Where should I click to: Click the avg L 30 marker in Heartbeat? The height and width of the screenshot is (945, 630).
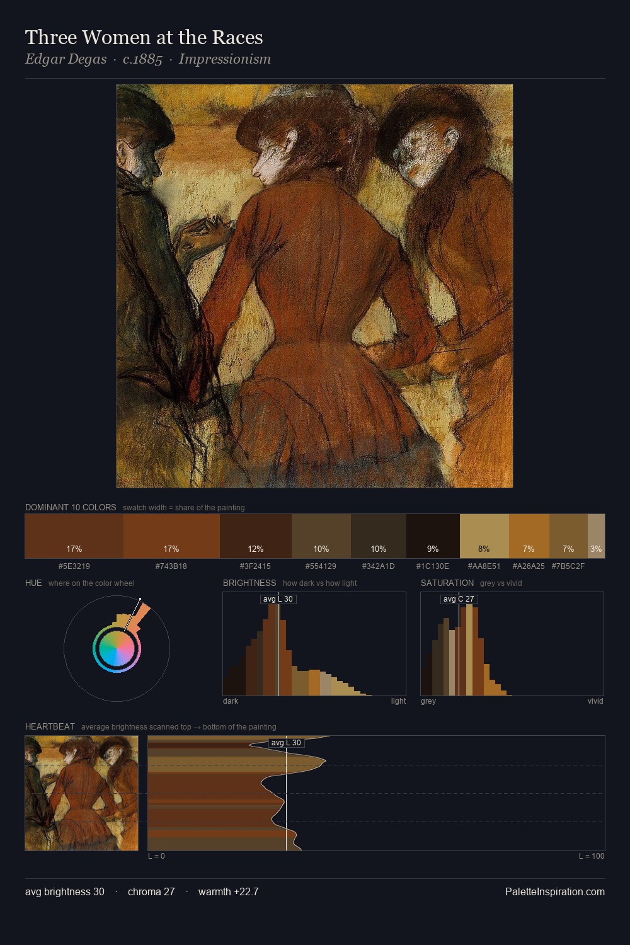point(287,743)
